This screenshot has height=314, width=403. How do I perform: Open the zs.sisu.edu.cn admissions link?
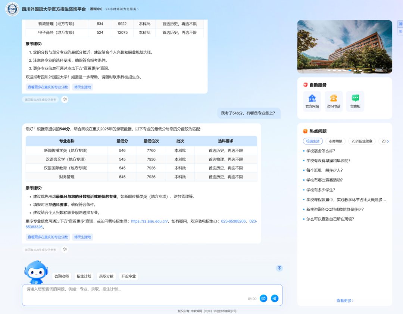[x=150, y=221]
